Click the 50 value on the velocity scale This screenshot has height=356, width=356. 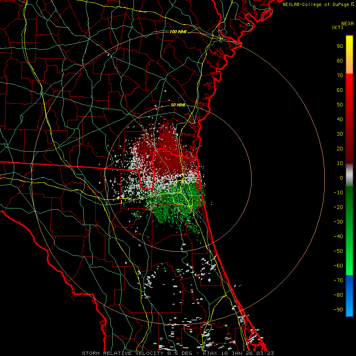point(340,105)
